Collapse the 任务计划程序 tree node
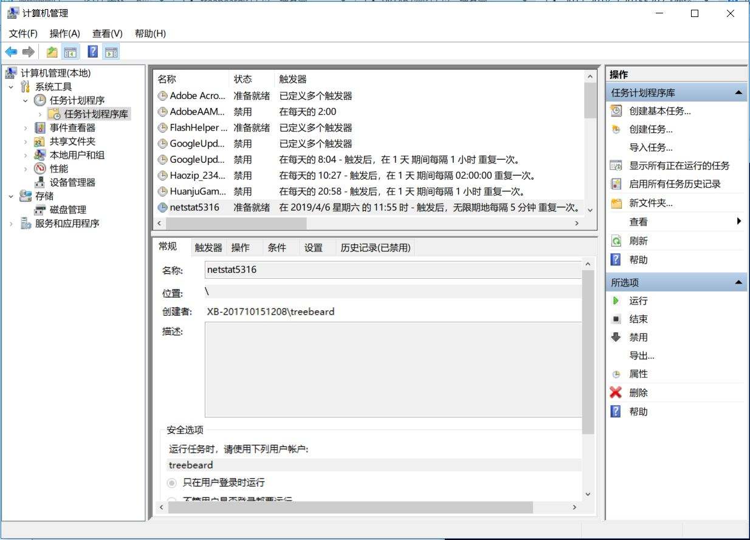750x540 pixels. 26,101
